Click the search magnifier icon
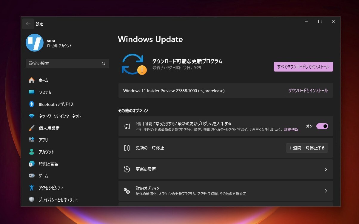The height and width of the screenshot is (224, 359). (x=104, y=64)
